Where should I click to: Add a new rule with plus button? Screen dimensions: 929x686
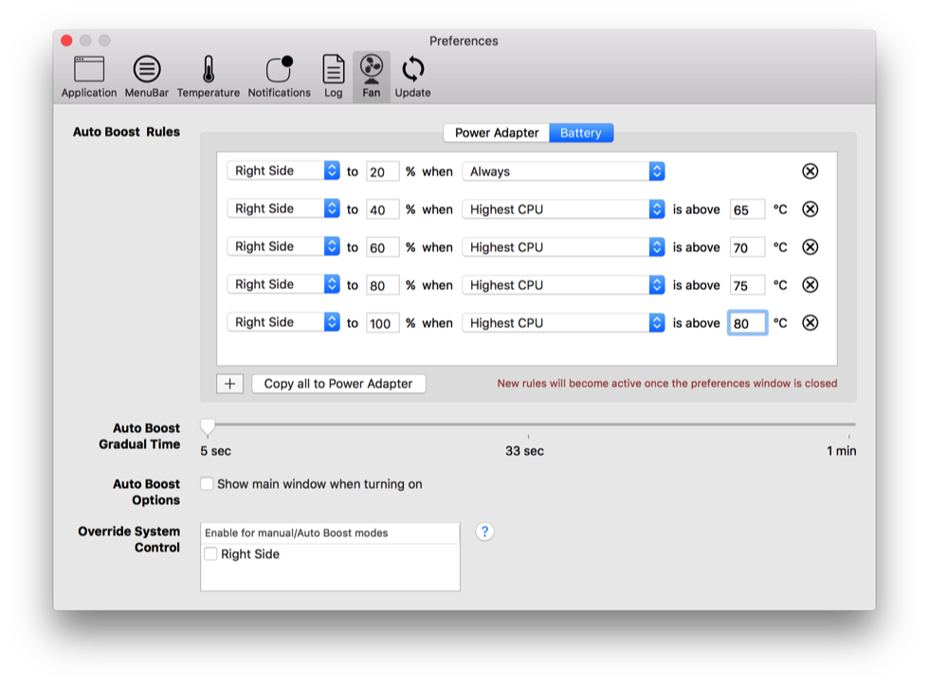point(229,384)
